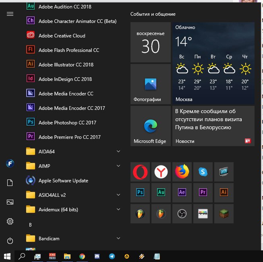Open the Firefox tile
This screenshot has width=263, height=262.
click(182, 172)
